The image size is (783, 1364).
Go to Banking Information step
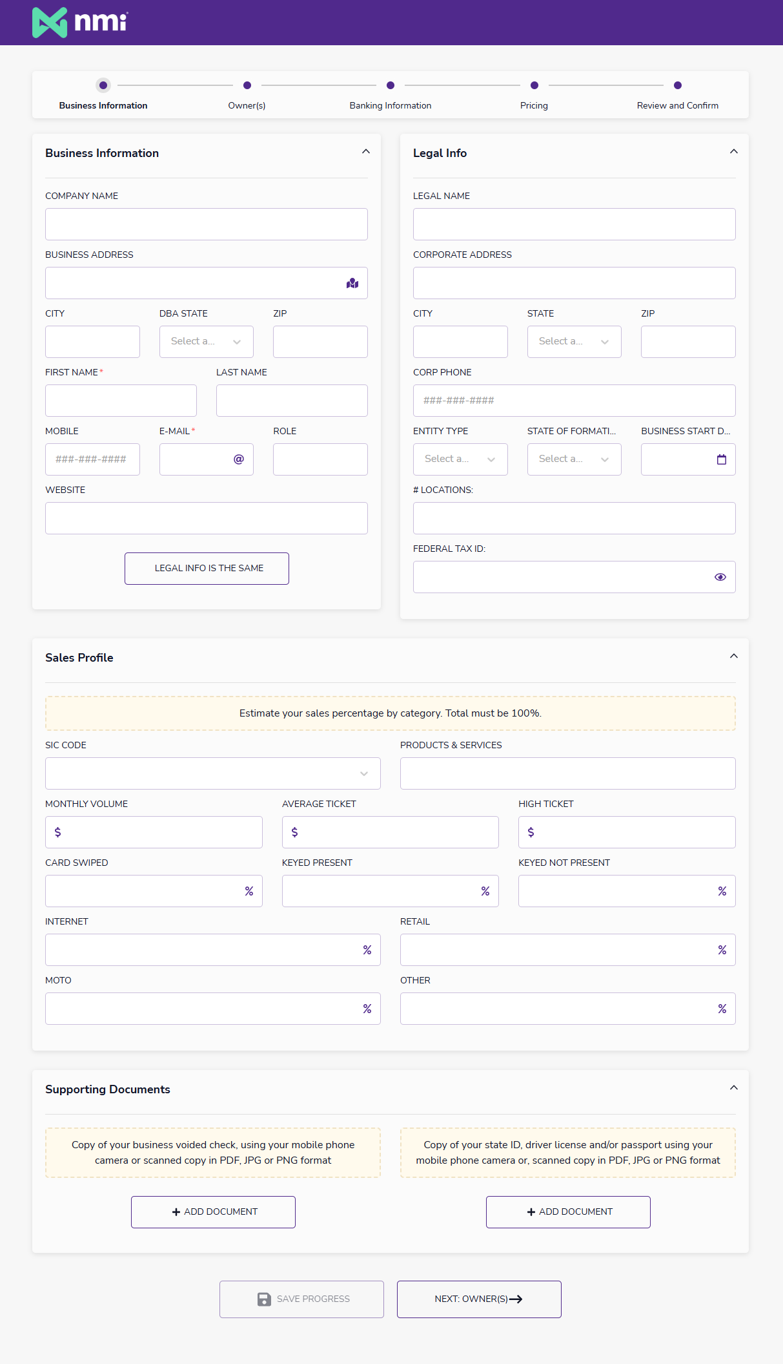pyautogui.click(x=391, y=95)
